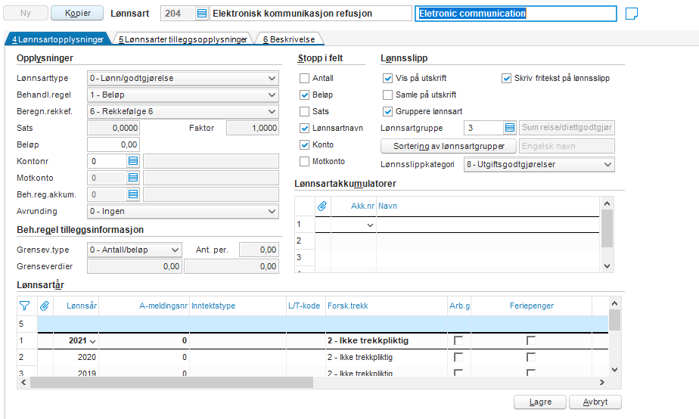Enable the Antall stop-field checkbox

coord(305,78)
